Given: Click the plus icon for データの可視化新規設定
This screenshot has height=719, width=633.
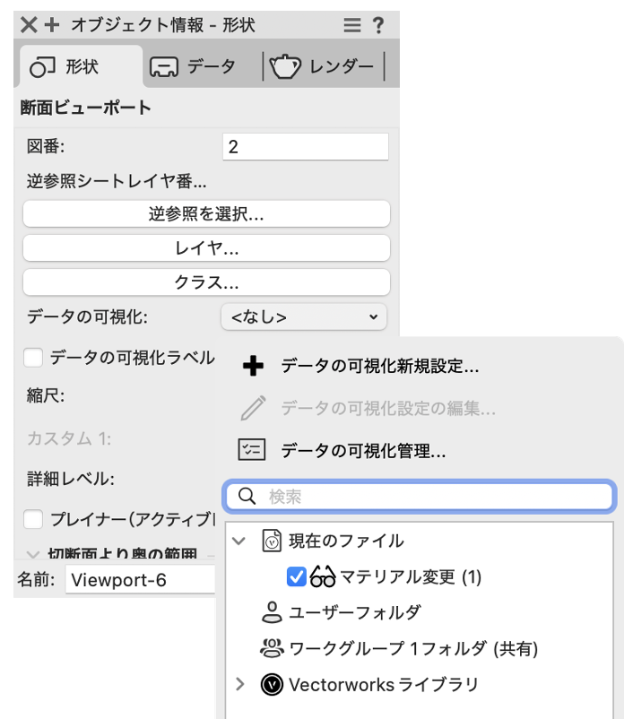Looking at the screenshot, I should 254,367.
